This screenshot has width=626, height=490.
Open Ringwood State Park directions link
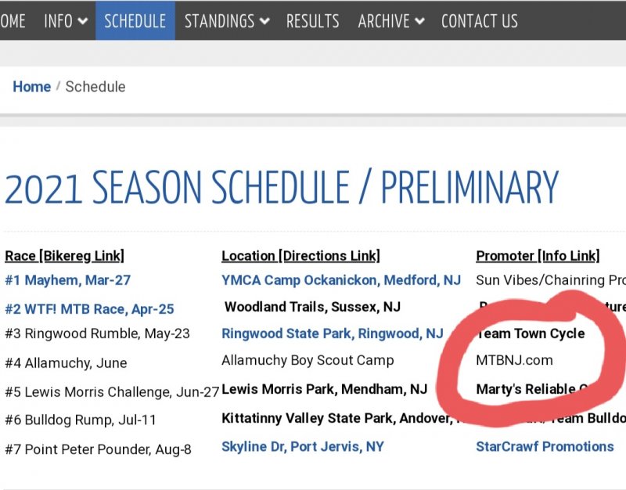coord(333,333)
